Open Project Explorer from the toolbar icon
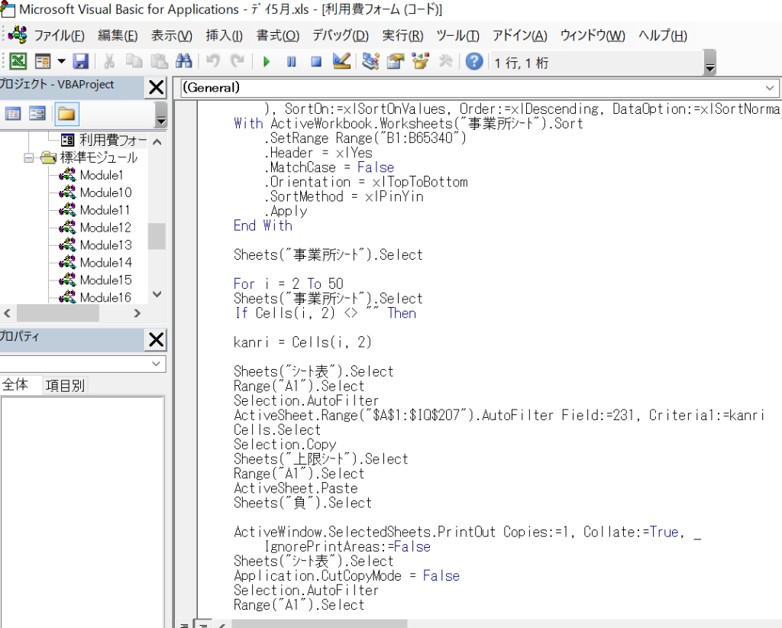The image size is (782, 628). tap(371, 62)
